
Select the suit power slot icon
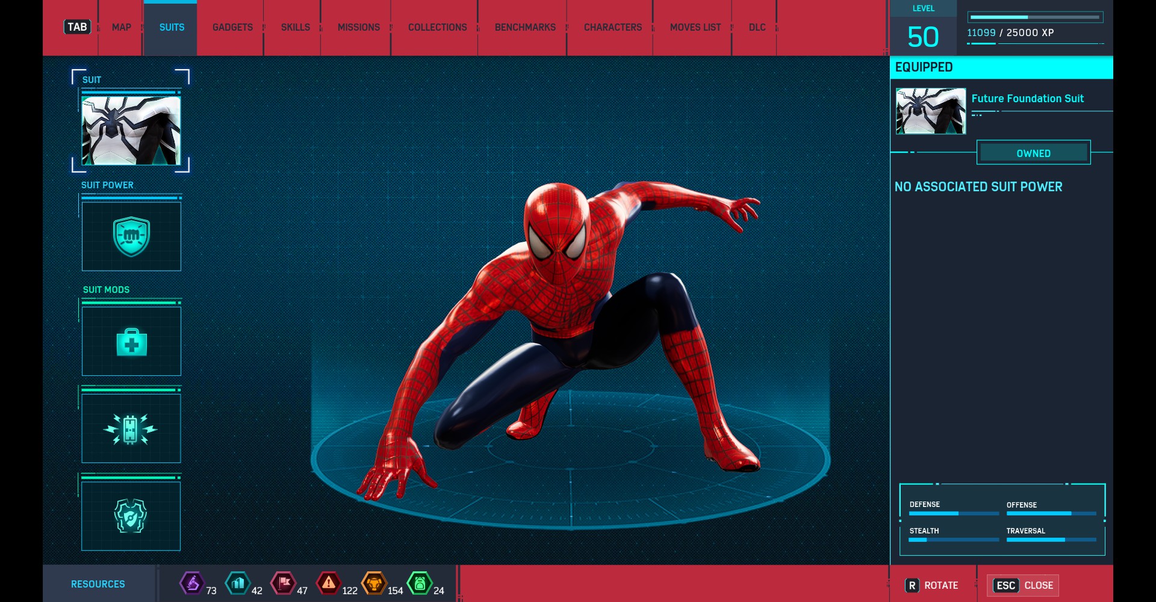tap(131, 236)
